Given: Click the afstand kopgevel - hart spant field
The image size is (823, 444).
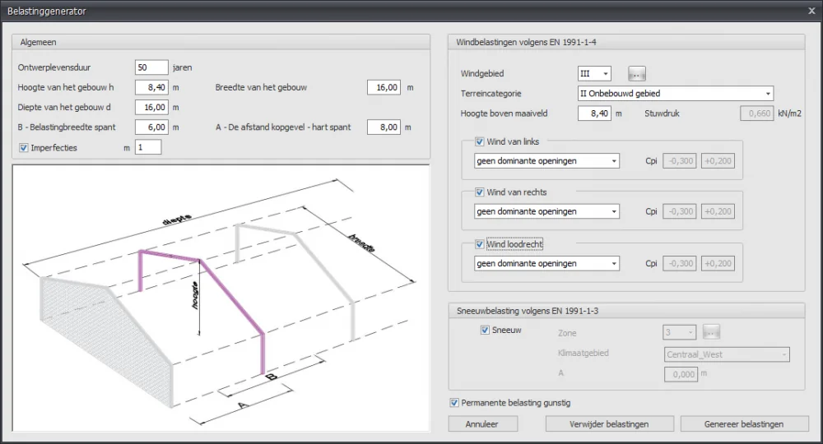Looking at the screenshot, I should click(384, 127).
